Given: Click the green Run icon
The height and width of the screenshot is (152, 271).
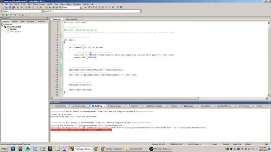Looking at the screenshot, I should click(50, 8).
